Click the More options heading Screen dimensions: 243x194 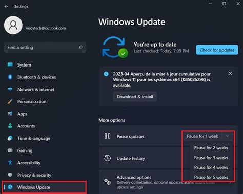[x=112, y=120]
